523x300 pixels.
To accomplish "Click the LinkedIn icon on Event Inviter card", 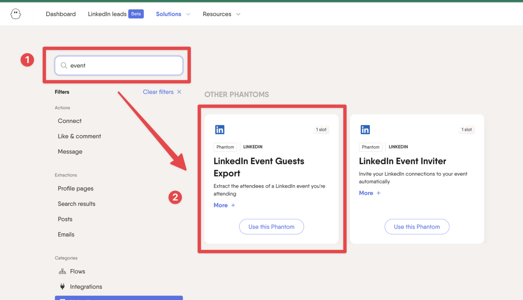I will click(365, 129).
